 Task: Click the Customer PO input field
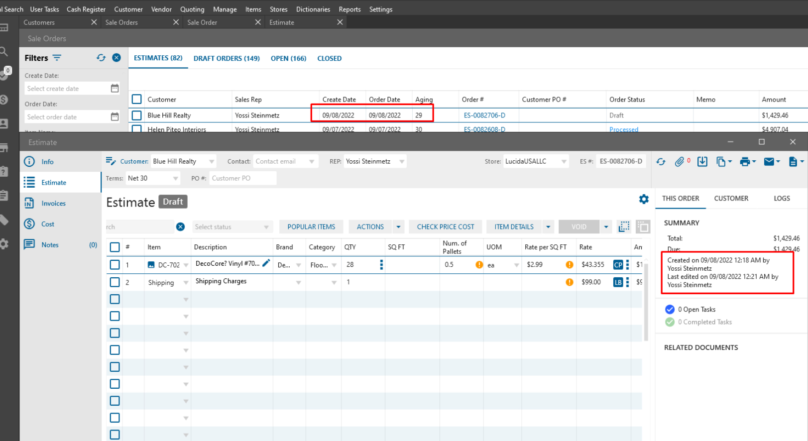click(242, 178)
